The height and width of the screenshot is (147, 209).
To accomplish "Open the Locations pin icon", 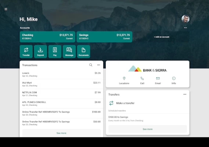I will (x=124, y=78).
